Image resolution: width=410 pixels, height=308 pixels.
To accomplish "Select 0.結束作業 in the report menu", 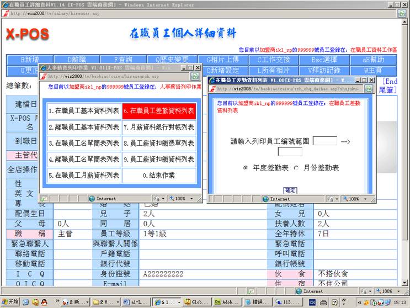I will 159,176.
